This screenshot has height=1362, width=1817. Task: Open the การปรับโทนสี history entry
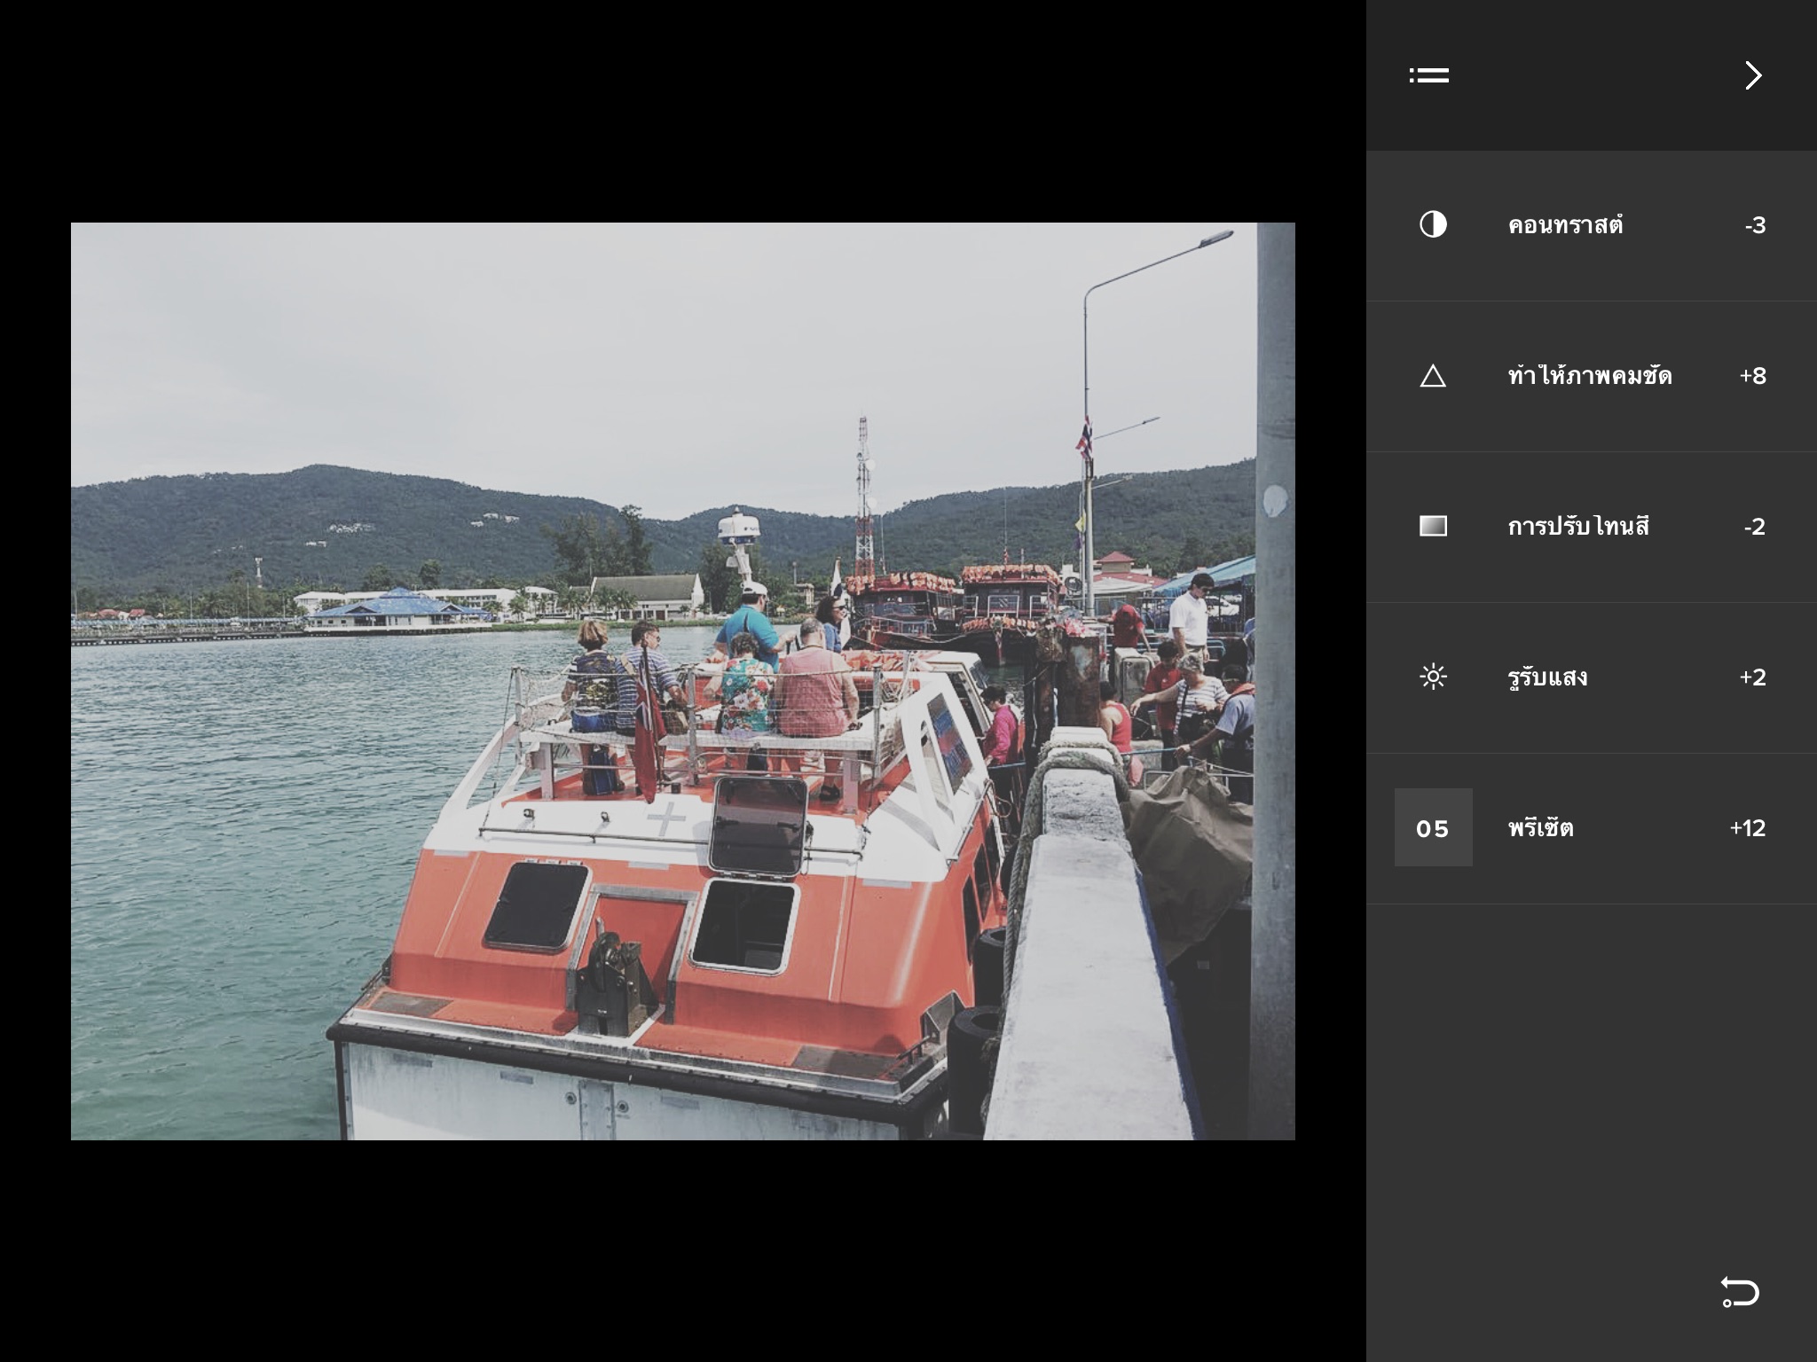point(1592,527)
